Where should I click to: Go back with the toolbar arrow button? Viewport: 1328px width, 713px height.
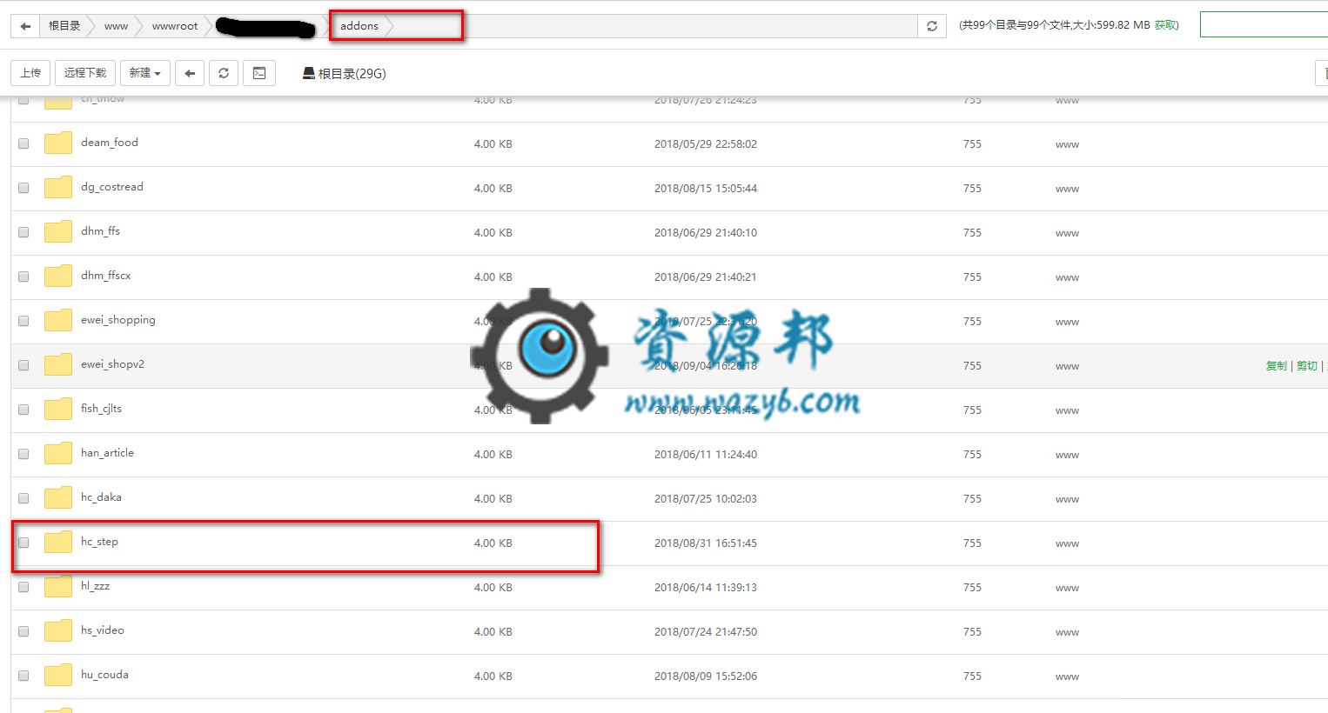[x=190, y=73]
